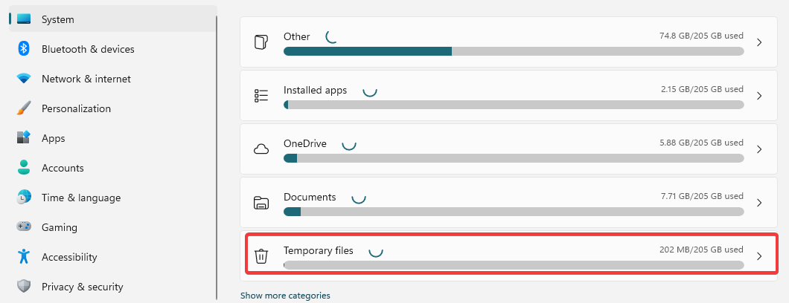Image resolution: width=789 pixels, height=303 pixels.
Task: Expand the Other storage category chevron
Action: tap(760, 42)
